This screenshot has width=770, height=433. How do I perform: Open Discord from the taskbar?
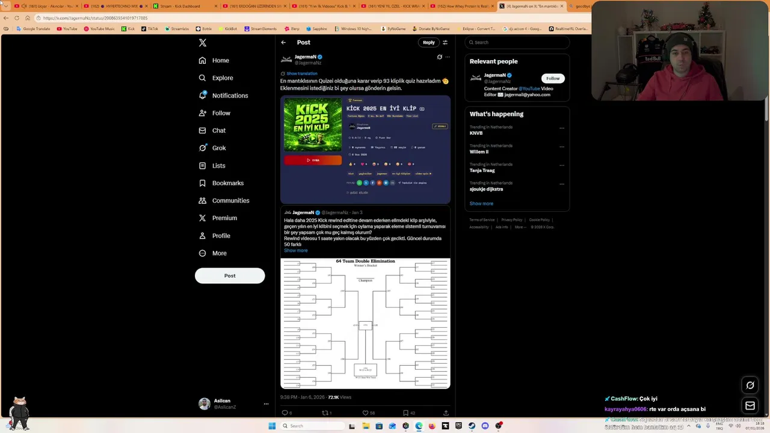coord(485,426)
